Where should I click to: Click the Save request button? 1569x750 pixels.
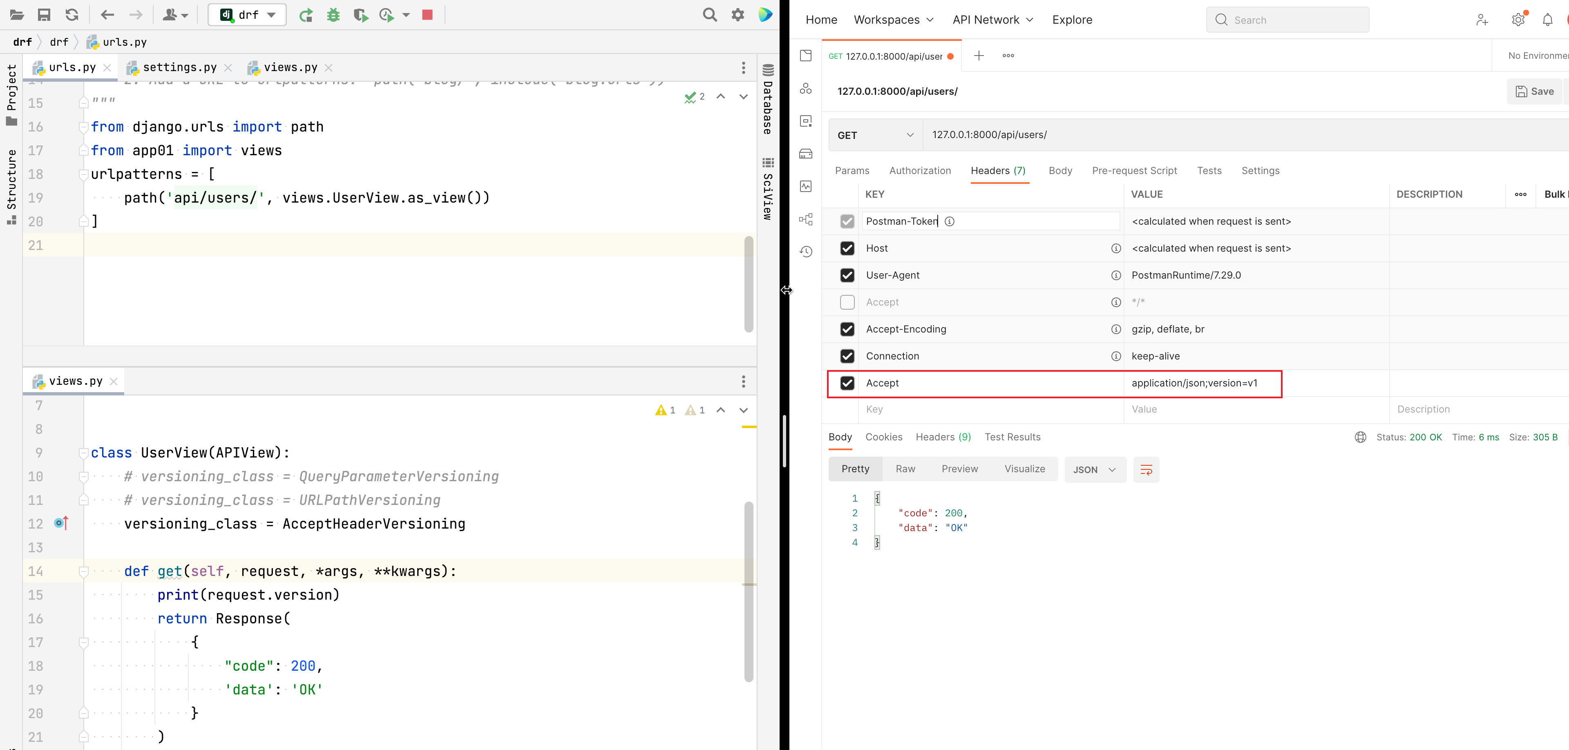pyautogui.click(x=1534, y=92)
